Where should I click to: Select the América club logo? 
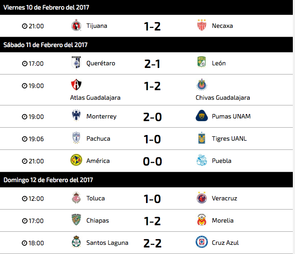point(76,160)
